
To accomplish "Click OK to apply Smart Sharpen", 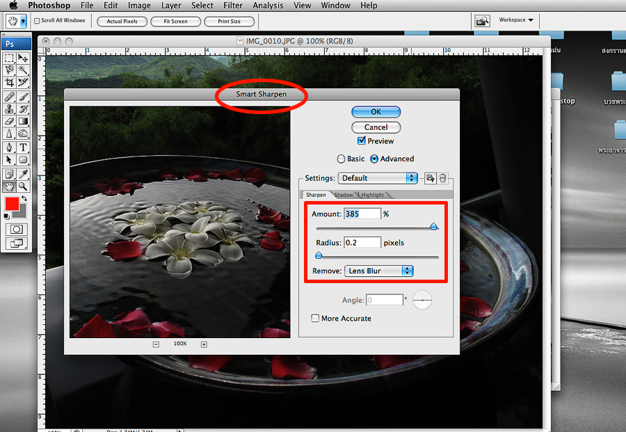I will [x=376, y=111].
